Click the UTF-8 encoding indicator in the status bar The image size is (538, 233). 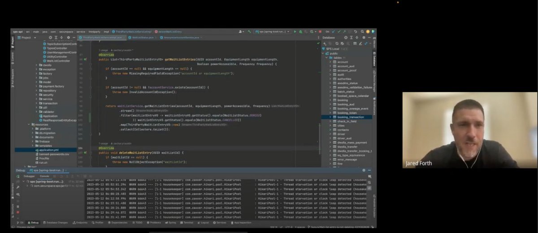pyautogui.click(x=289, y=227)
